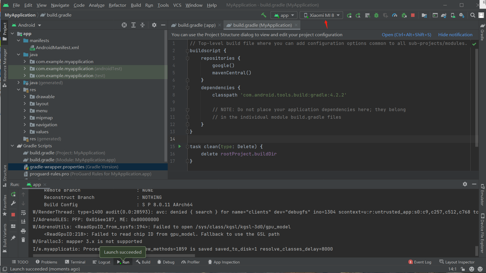The width and height of the screenshot is (486, 273).
Task: Rerun app icon in Run panel
Action: click(13, 194)
